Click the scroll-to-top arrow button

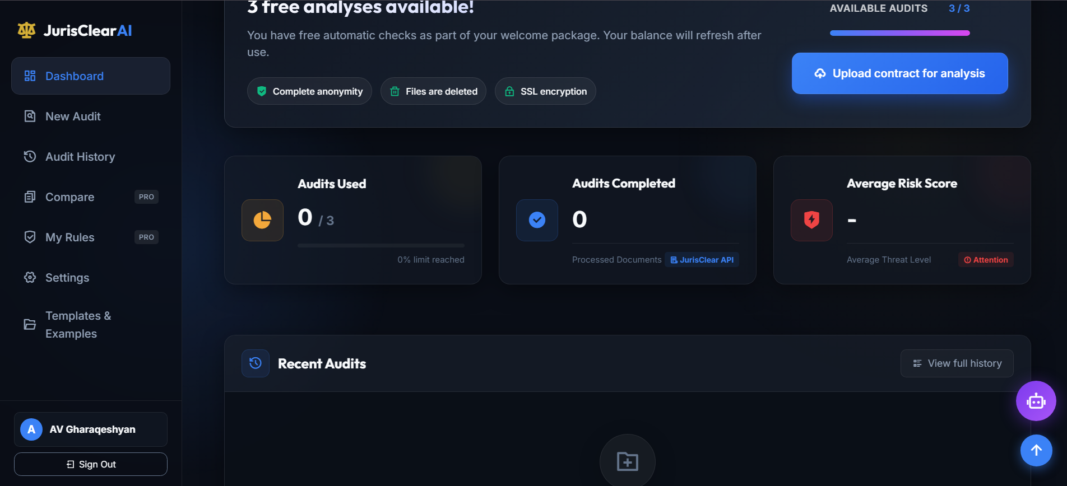coord(1036,450)
